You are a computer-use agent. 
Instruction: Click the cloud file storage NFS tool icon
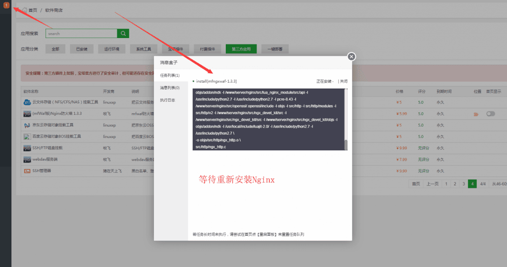coord(27,102)
